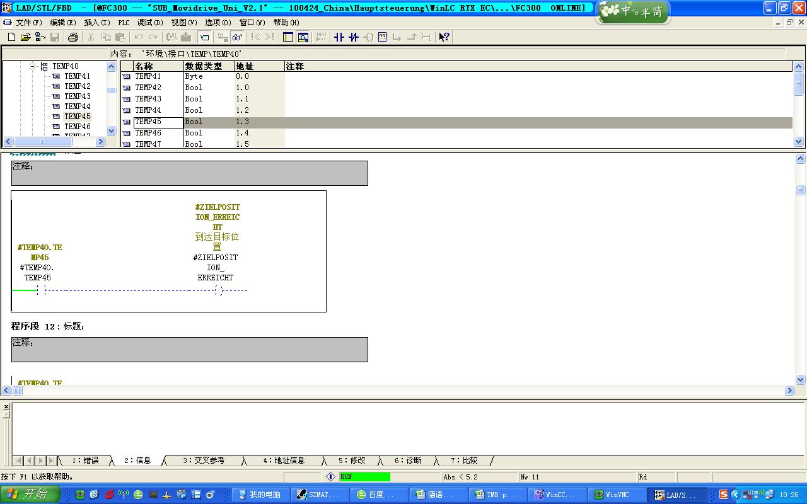This screenshot has width=807, height=504.
Task: Insert a normally closed contact
Action: pos(354,37)
